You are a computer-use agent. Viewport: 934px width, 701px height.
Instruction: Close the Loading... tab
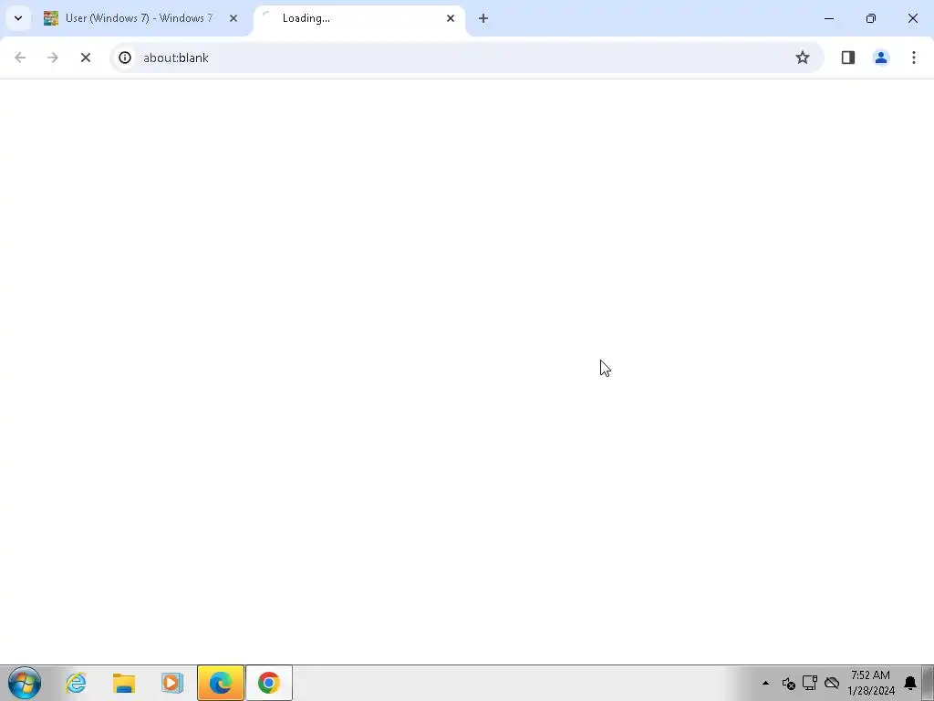click(451, 18)
